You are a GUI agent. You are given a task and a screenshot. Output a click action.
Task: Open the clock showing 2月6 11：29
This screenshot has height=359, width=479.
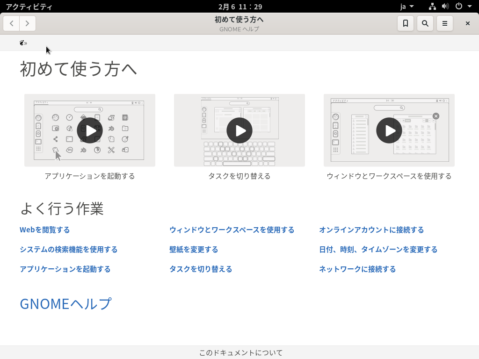[240, 7]
